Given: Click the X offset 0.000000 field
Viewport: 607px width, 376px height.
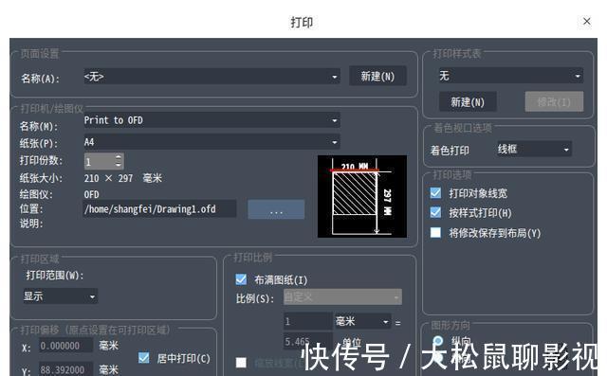Looking at the screenshot, I should (x=65, y=346).
